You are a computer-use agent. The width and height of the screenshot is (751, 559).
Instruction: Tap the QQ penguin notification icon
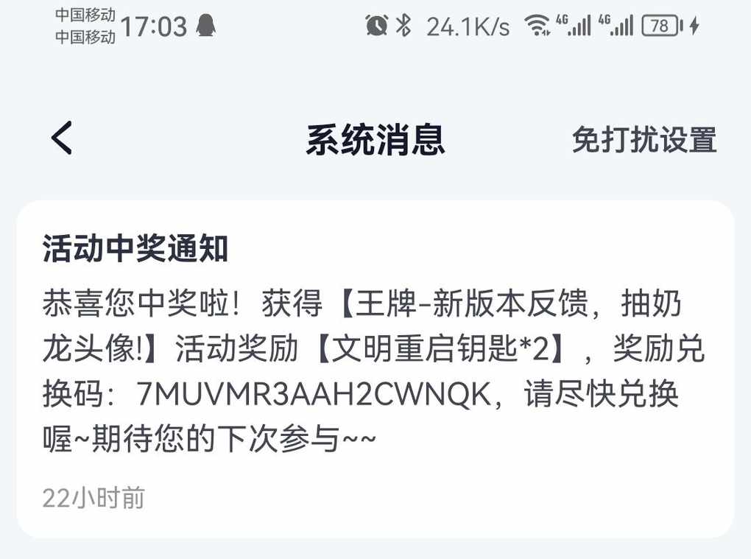click(x=206, y=25)
